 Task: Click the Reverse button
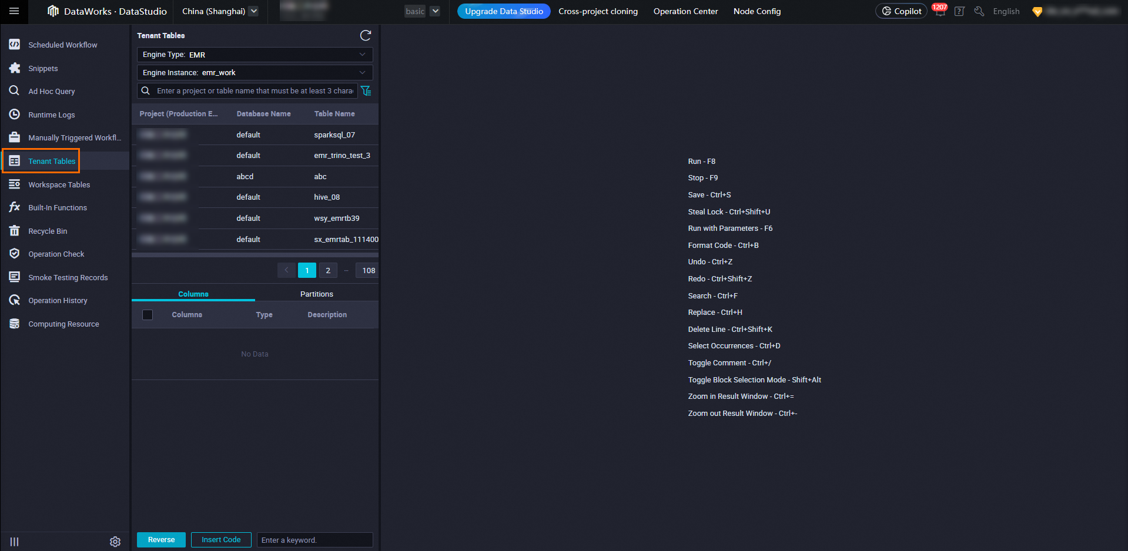tap(161, 540)
